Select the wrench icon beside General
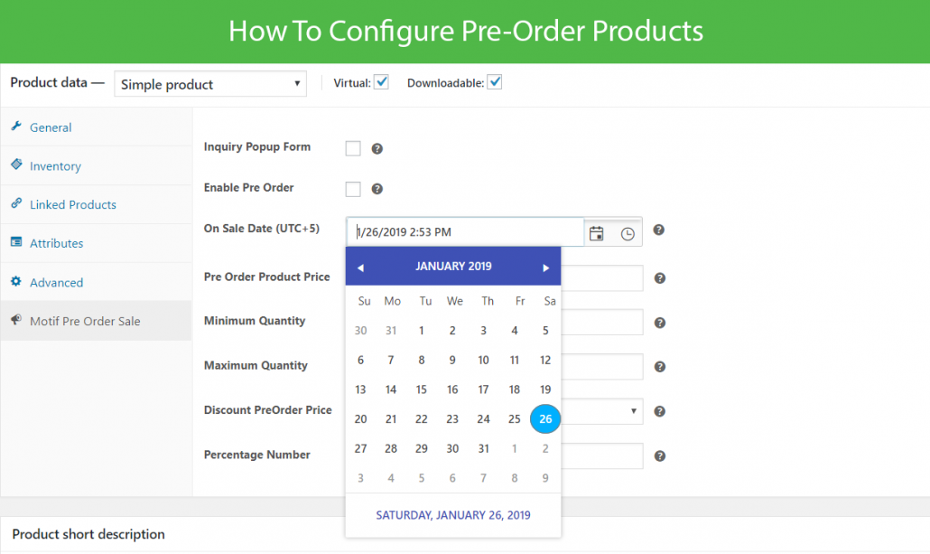 click(x=15, y=127)
